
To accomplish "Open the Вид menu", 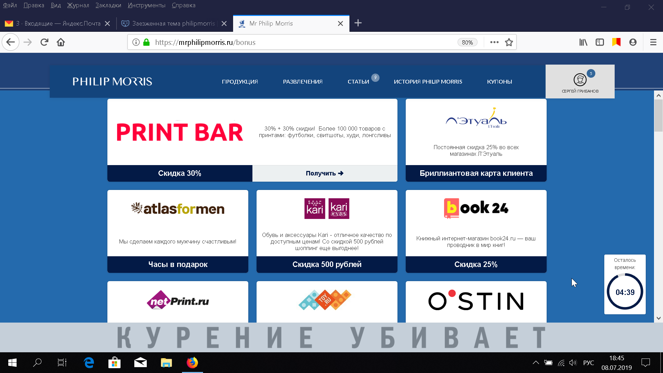I will 56,5.
